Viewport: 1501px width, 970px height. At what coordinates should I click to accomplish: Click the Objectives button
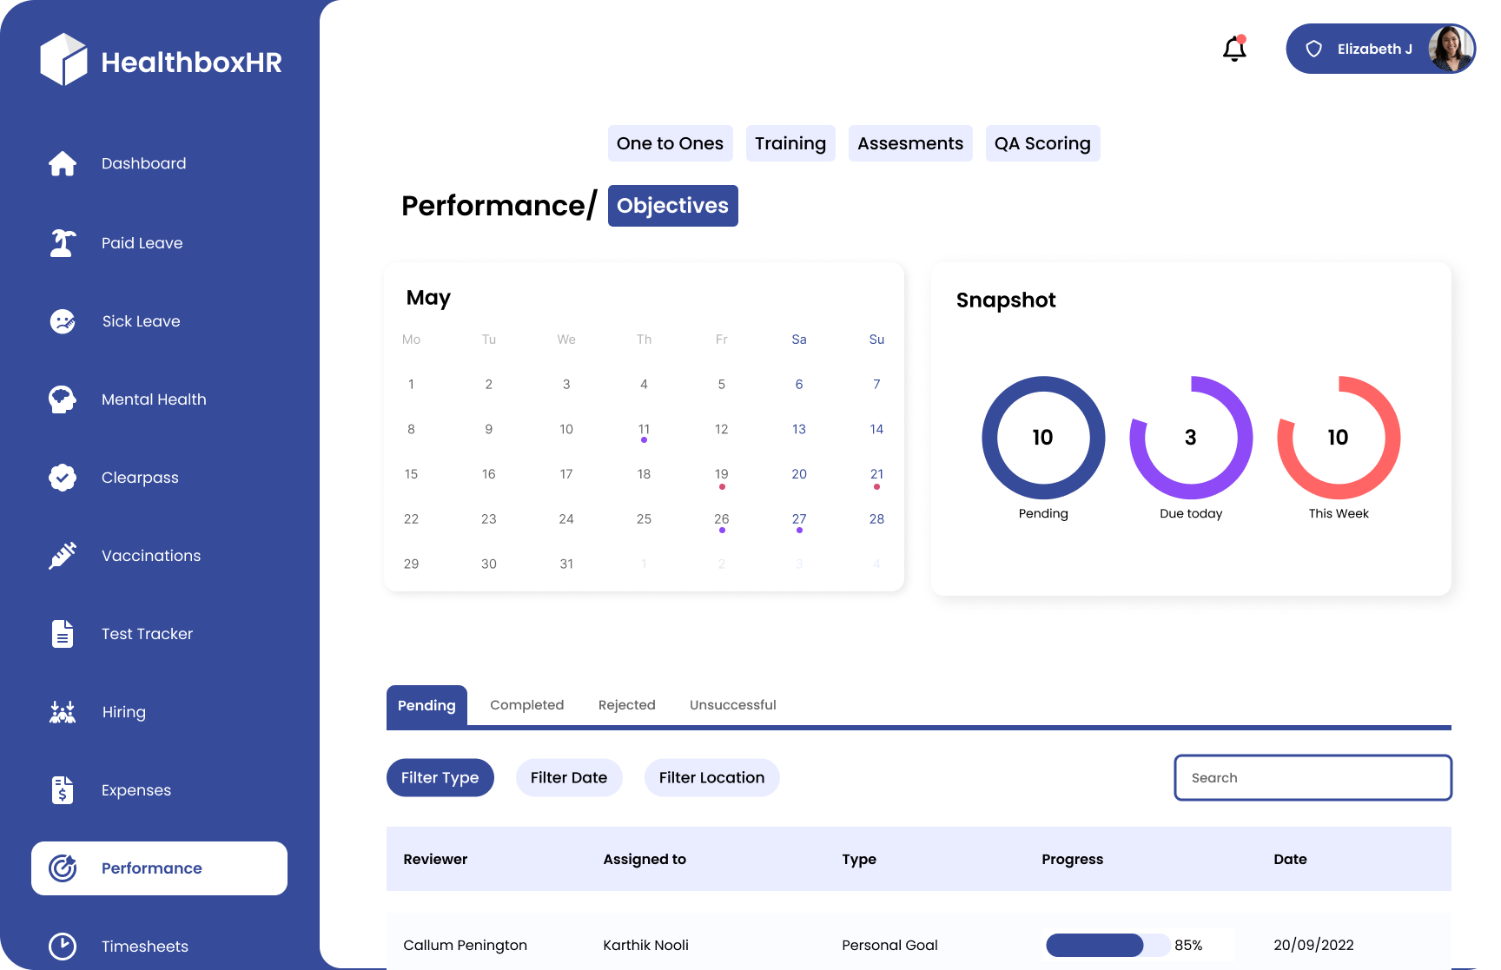(x=672, y=206)
